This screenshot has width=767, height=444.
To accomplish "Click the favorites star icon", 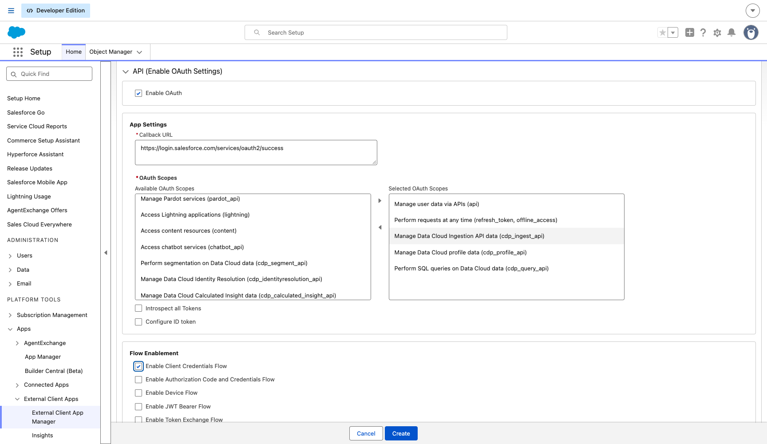I will (662, 32).
